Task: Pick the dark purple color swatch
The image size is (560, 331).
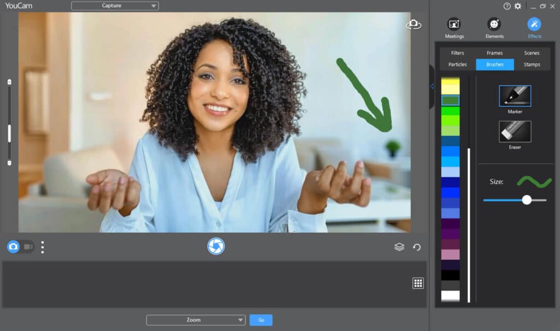Action: (451, 223)
